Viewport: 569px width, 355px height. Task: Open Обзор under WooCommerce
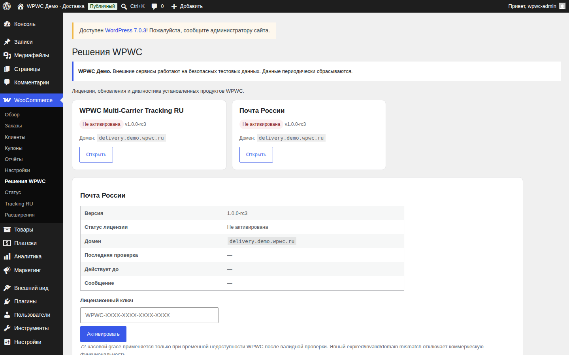click(x=12, y=115)
